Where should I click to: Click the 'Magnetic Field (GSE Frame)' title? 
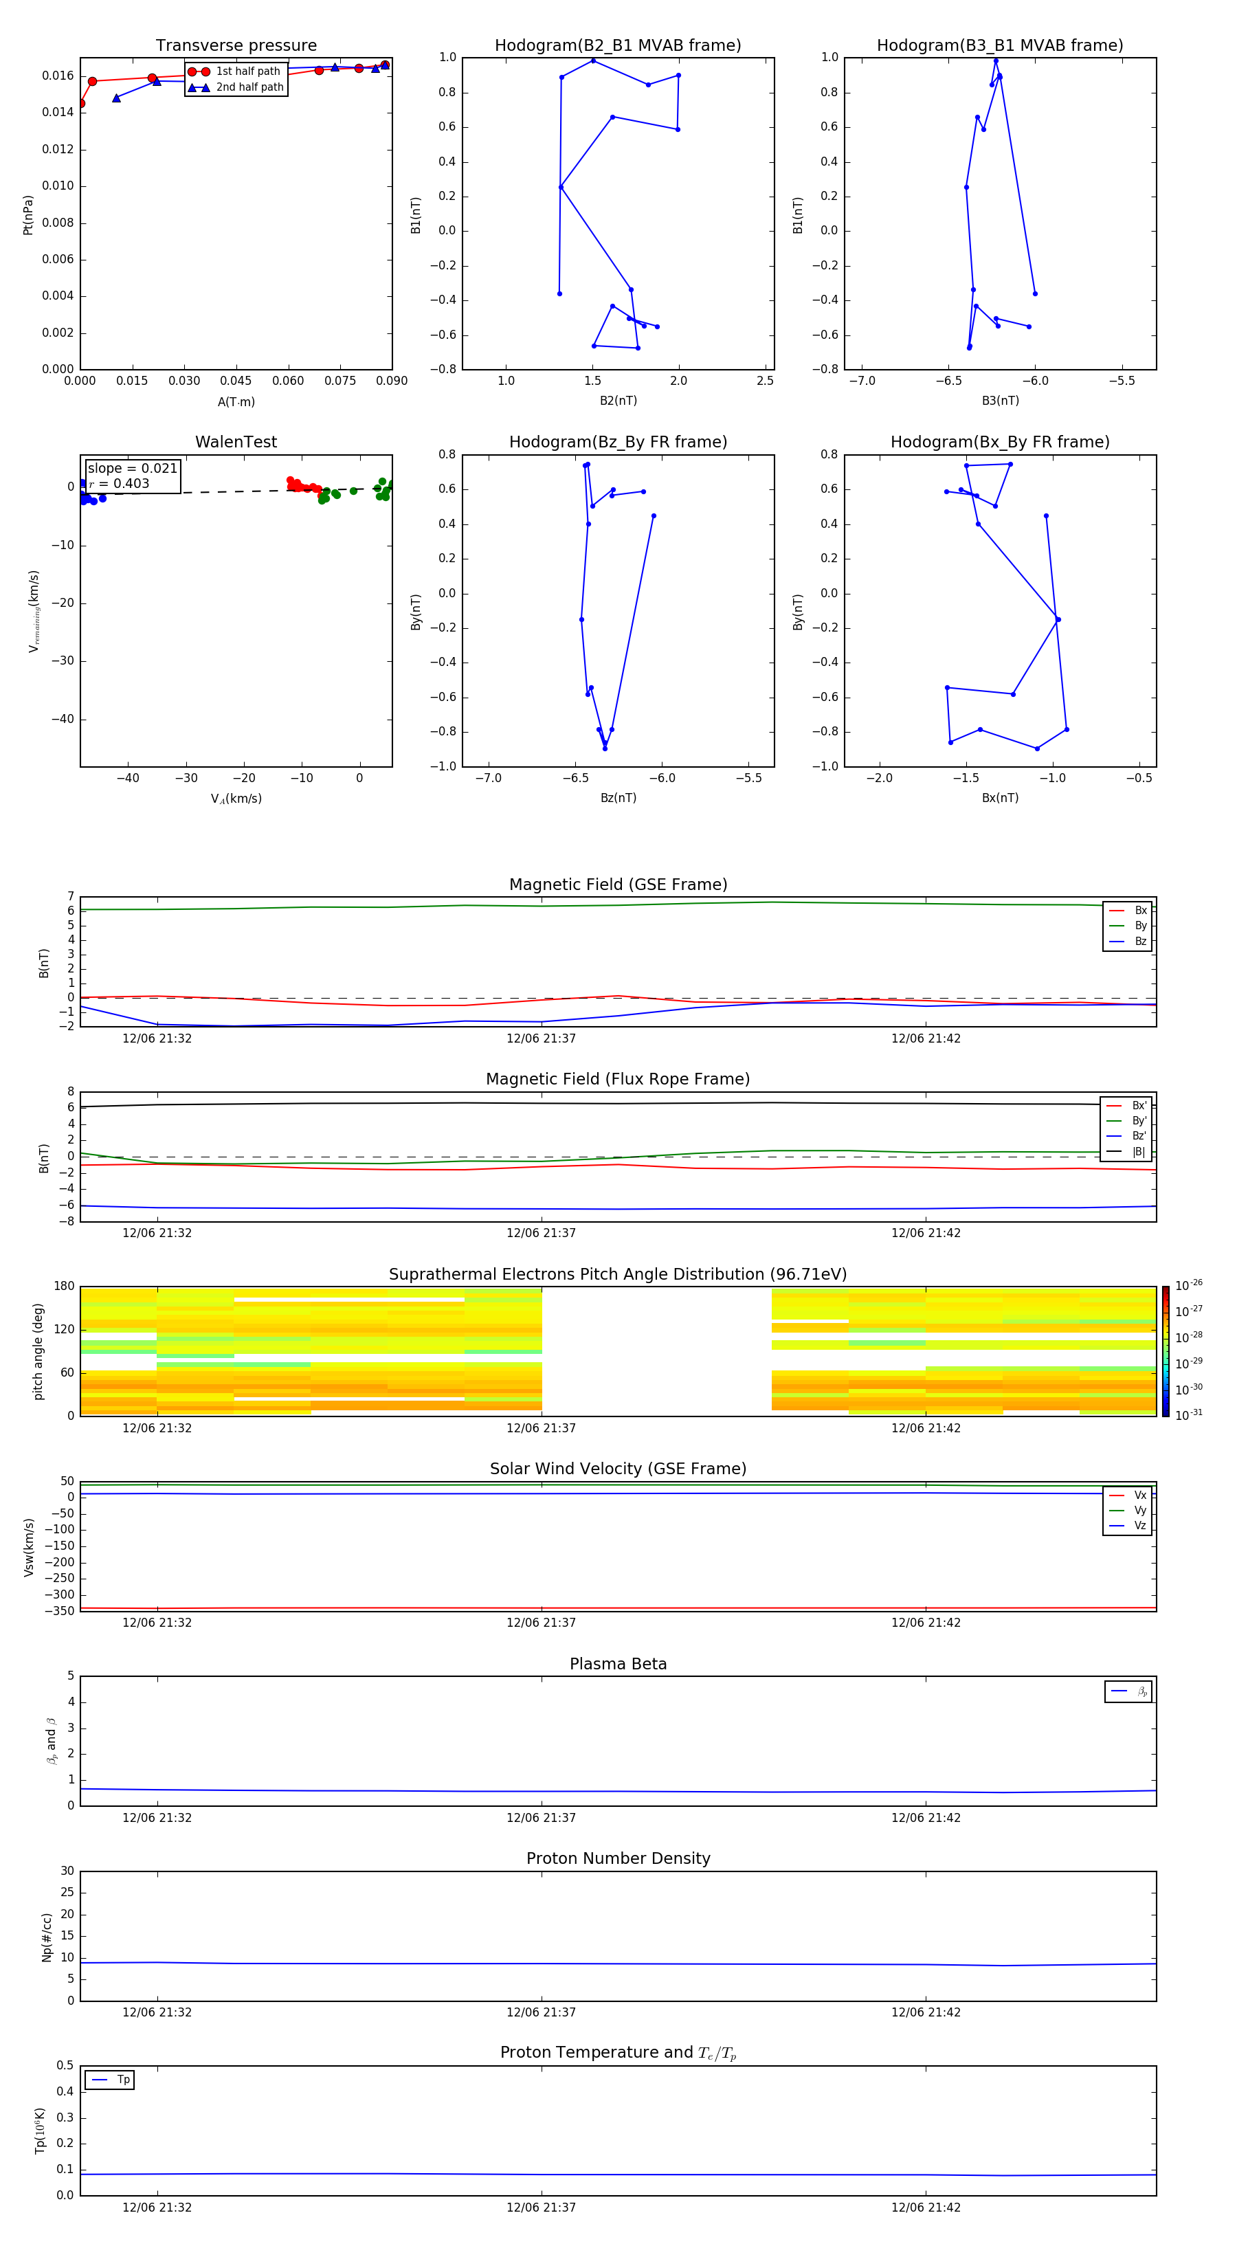618,885
